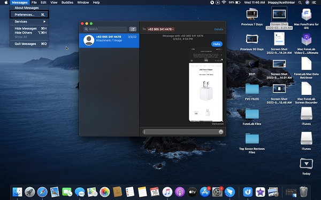Open the blue U app in dock

click(248, 192)
